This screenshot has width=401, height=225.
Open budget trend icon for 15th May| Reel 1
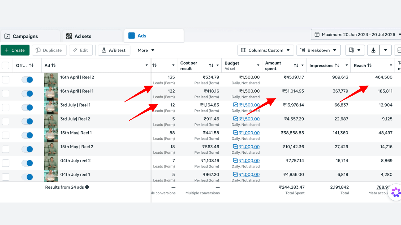[x=236, y=133]
